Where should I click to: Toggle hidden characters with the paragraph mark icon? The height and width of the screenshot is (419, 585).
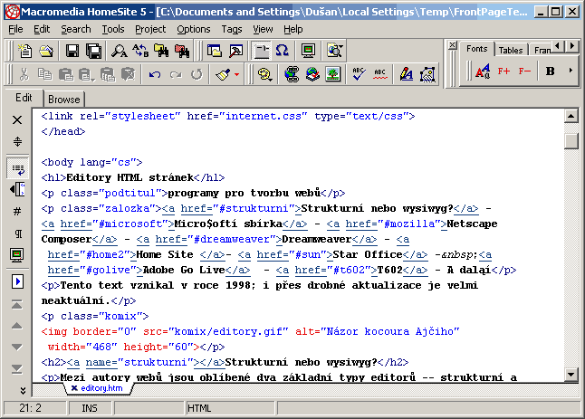pos(17,234)
